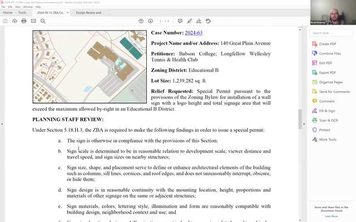Open Fill & Sign tool

coord(328,110)
